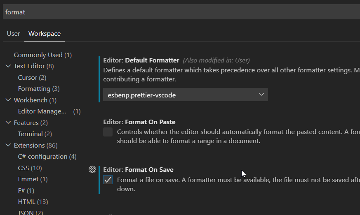Open Cursor (2) settings group
The height and width of the screenshot is (215, 360).
[x=32, y=78]
